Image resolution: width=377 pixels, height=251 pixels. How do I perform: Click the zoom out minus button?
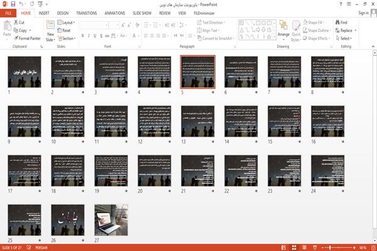click(323, 247)
